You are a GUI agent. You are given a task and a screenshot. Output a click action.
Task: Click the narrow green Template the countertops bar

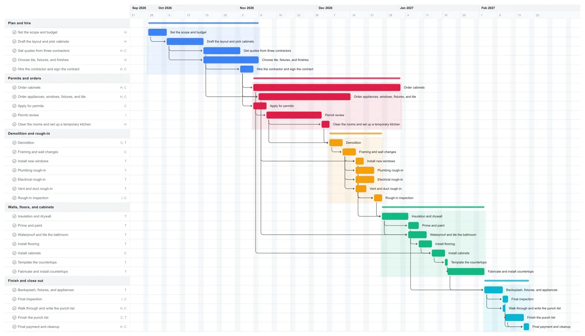[x=446, y=262]
